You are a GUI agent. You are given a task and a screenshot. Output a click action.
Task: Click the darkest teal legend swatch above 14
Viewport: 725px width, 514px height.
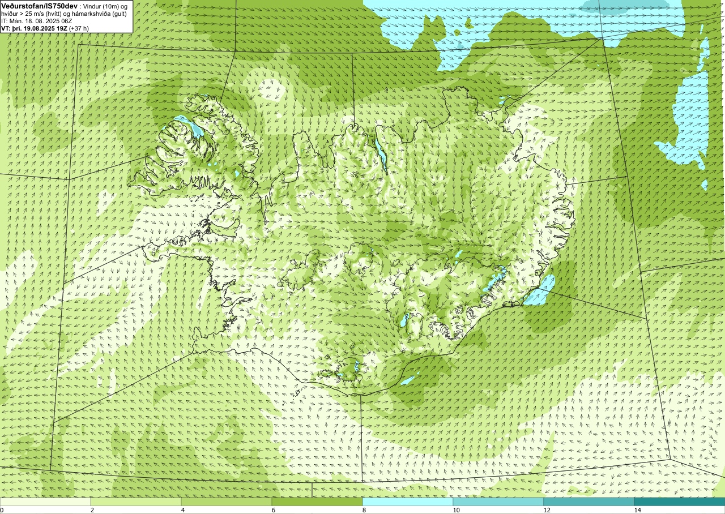[x=680, y=502]
